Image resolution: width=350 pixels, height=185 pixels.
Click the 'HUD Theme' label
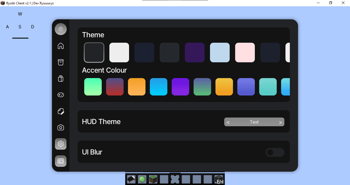coord(101,122)
